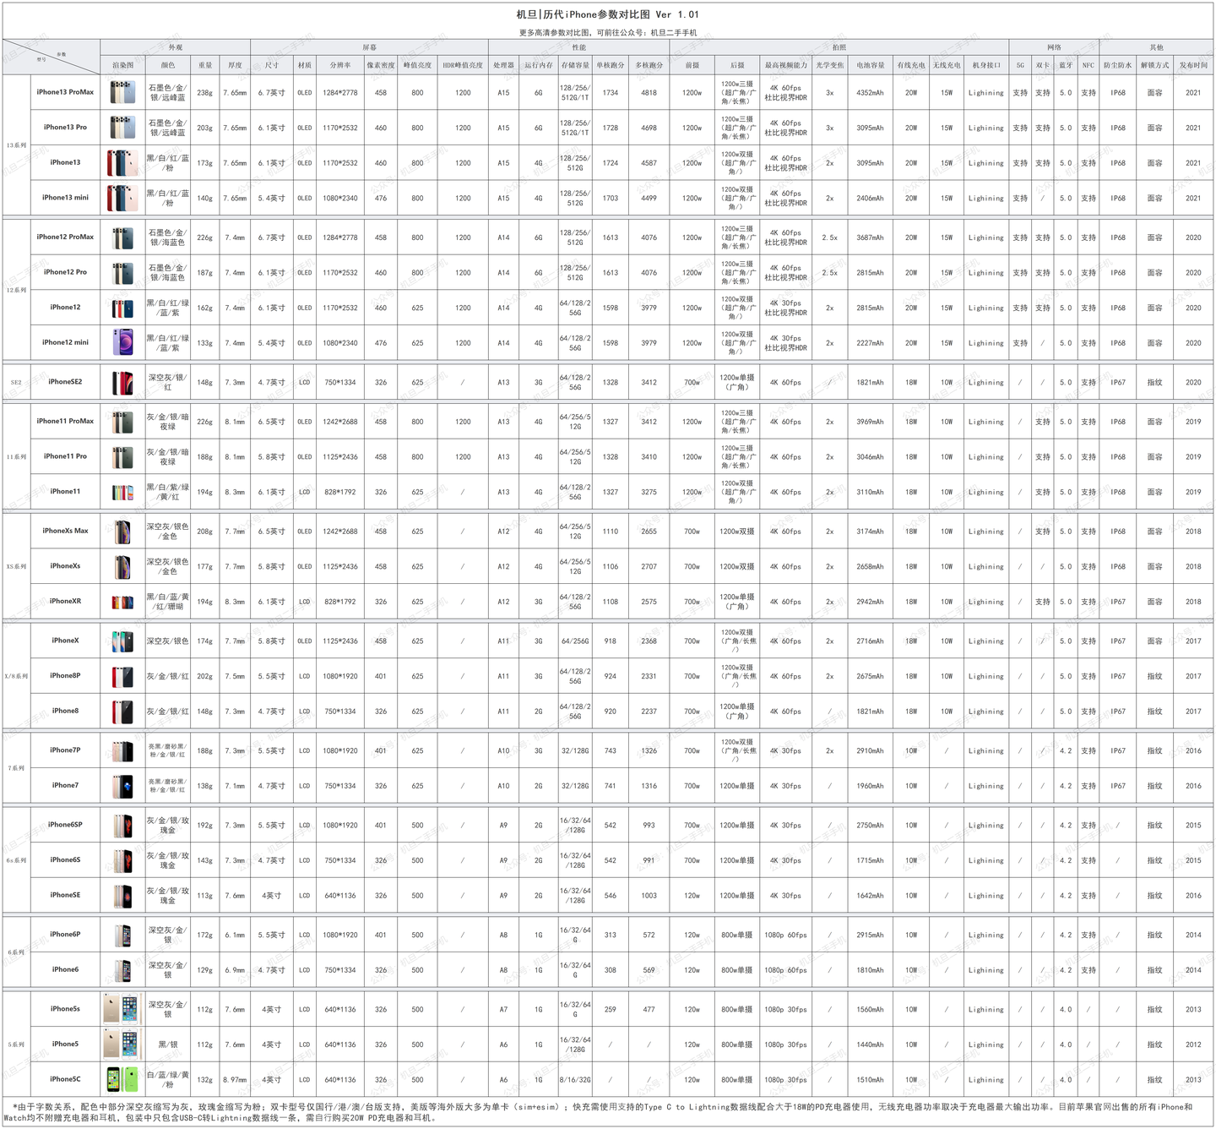1216x1129 pixels.
Task: Select the iPhone12 ProMax model name
Action: tap(65, 237)
